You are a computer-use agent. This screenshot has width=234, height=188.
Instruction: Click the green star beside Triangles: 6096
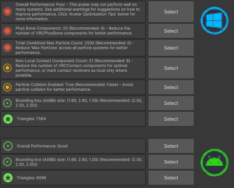coord(8,178)
